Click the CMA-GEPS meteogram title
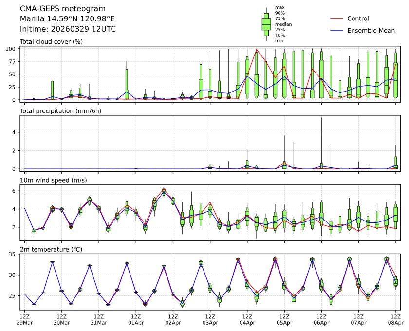 pyautogui.click(x=56, y=9)
